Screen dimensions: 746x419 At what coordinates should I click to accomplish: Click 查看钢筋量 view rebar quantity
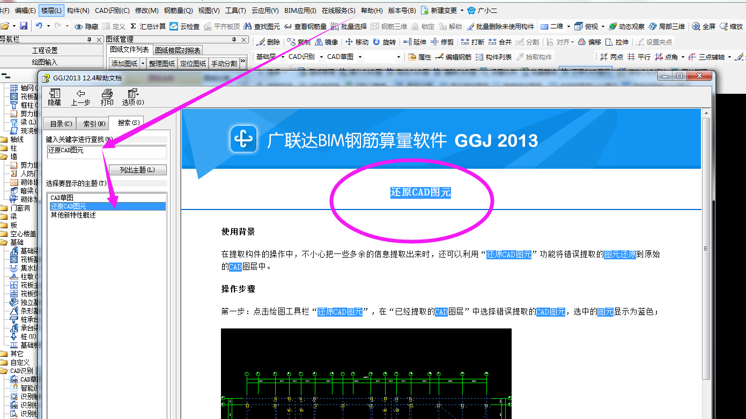(x=305, y=26)
